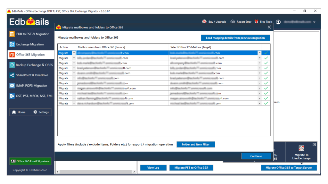Click the green check mark in the highlighted row
The height and width of the screenshot is (184, 328).
click(266, 53)
